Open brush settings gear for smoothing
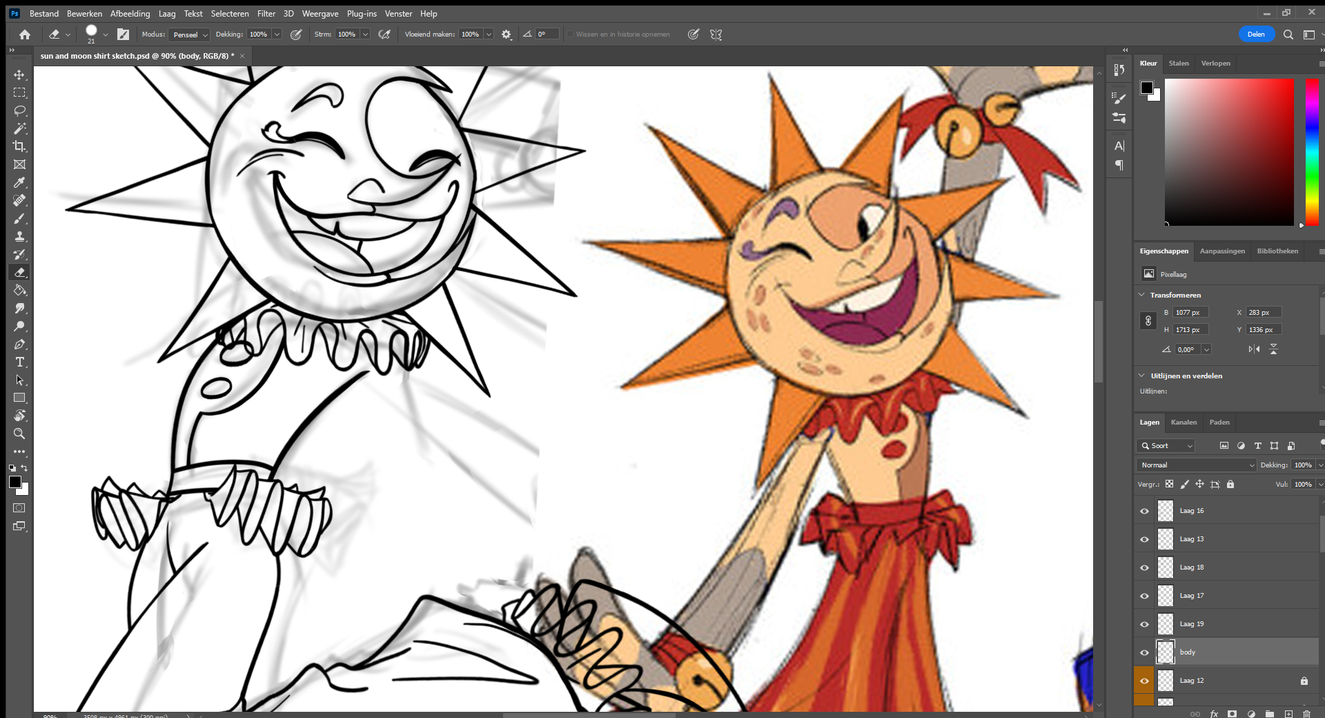 507,35
